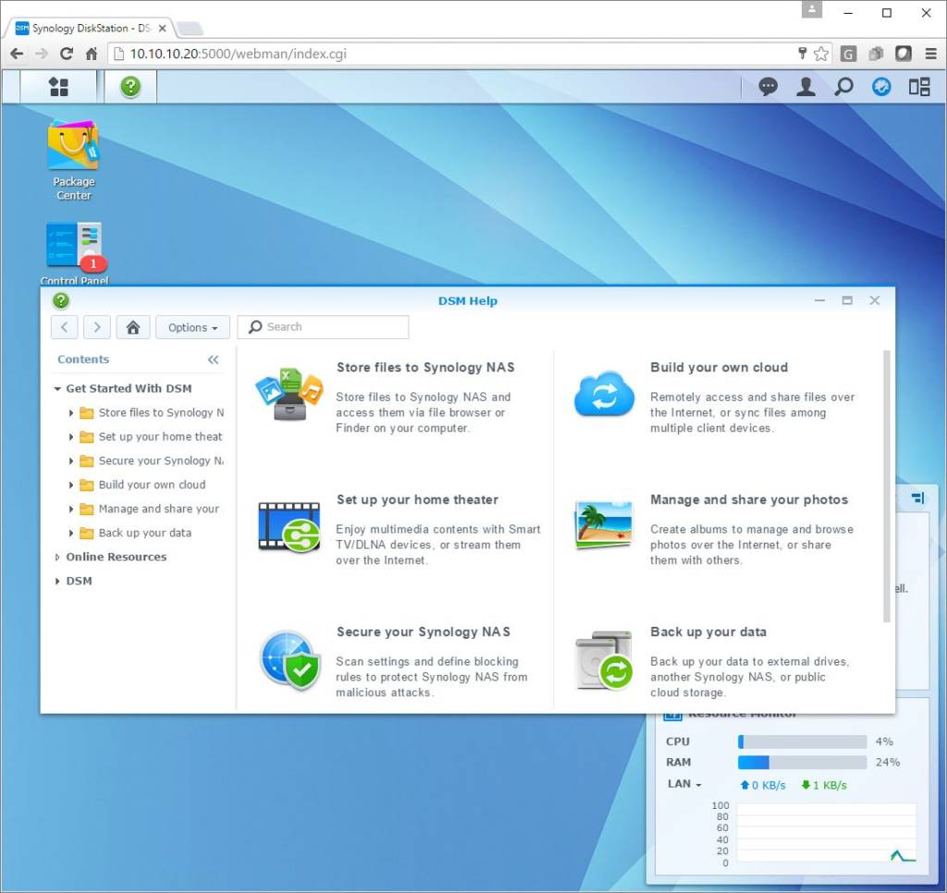Go forward in DSM Help

pos(96,327)
